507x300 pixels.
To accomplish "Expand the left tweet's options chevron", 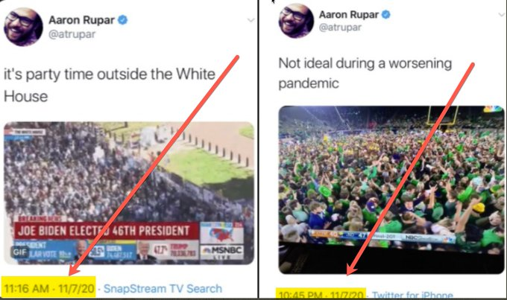I will (251, 20).
